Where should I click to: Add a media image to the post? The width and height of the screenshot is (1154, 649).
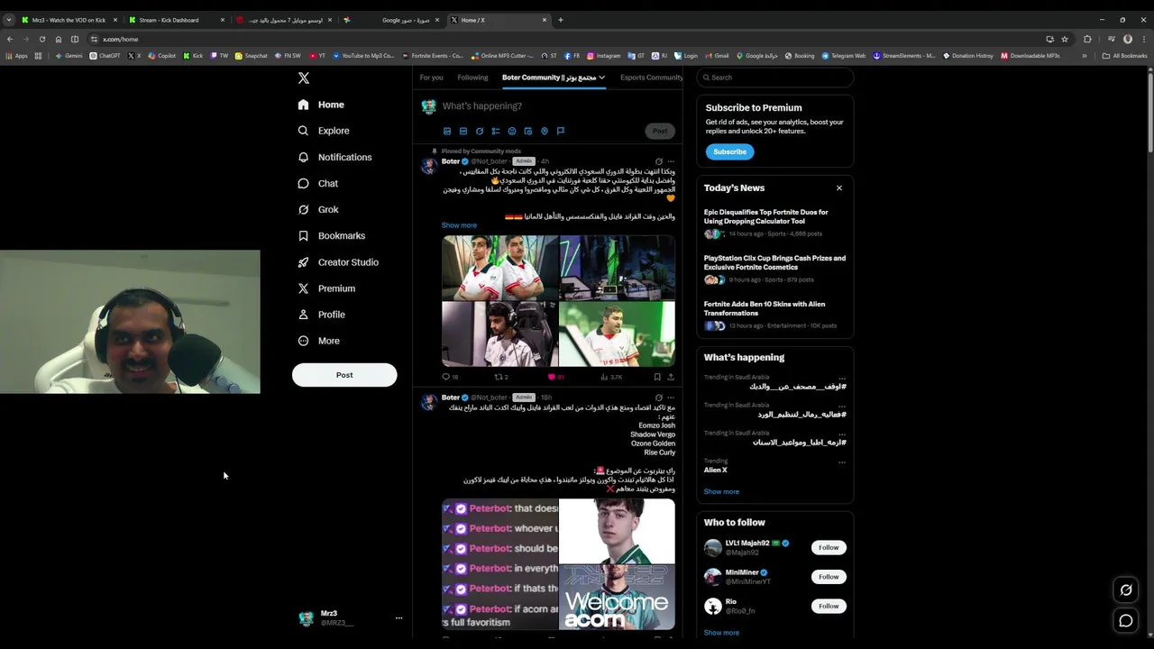446,132
